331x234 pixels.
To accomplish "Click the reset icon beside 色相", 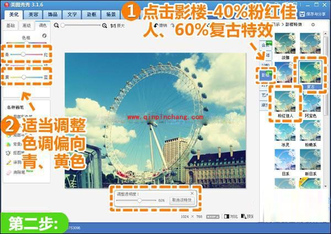I will (44, 36).
